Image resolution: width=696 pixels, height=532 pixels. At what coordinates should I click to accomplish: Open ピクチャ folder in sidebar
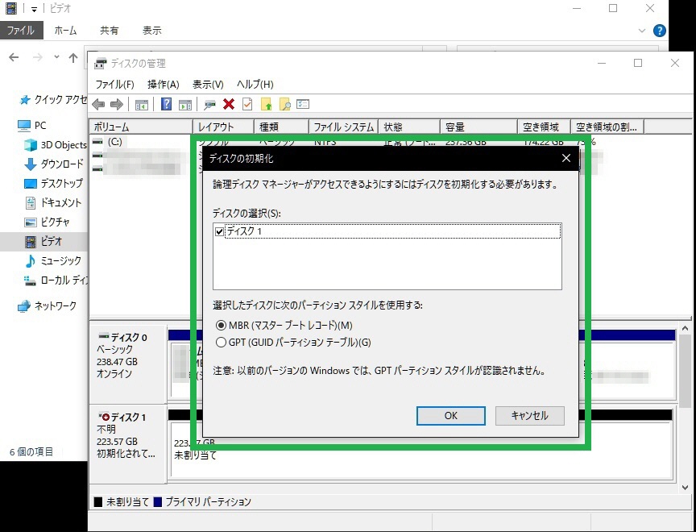47,222
